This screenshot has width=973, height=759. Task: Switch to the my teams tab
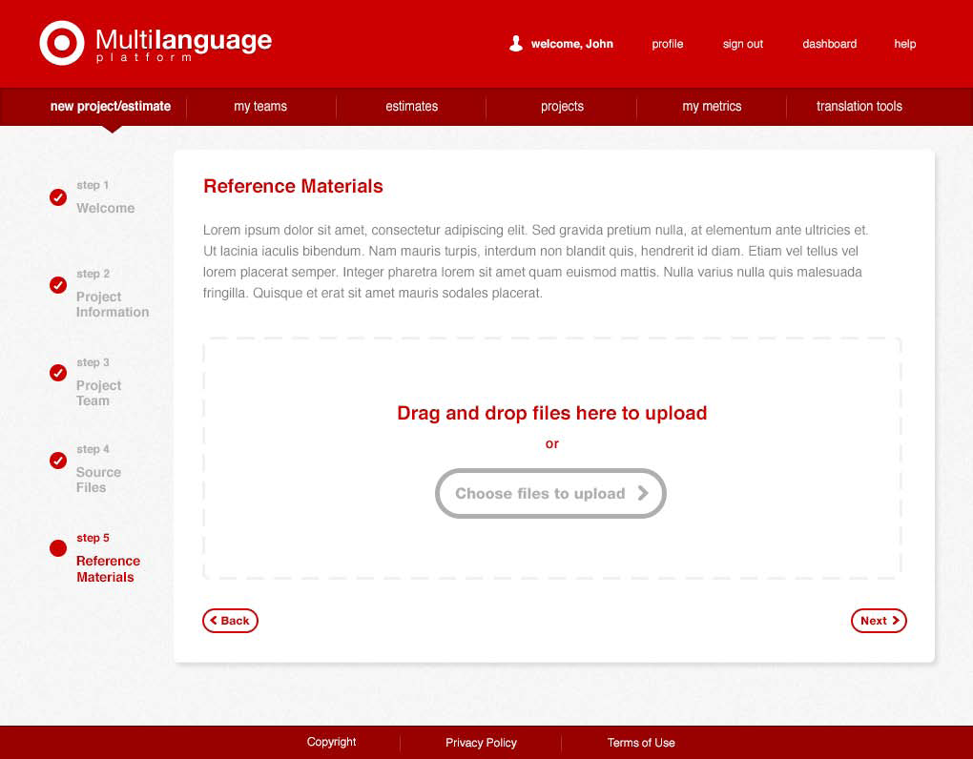click(x=260, y=106)
